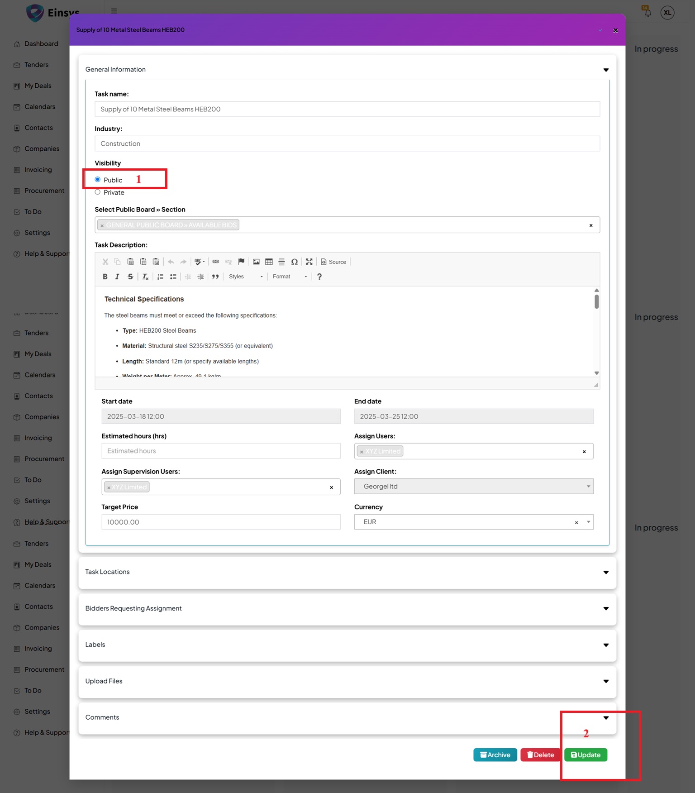Viewport: 695px width, 793px height.
Task: Click the Unlink icon
Action: tap(228, 262)
